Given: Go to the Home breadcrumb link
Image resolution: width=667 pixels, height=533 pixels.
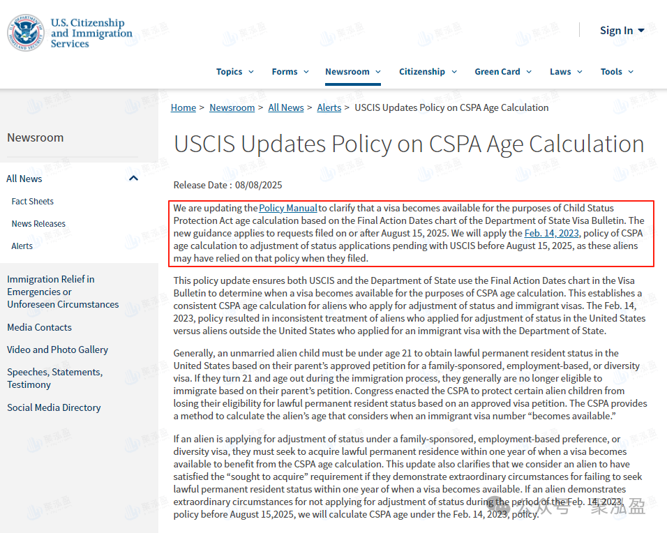Looking at the screenshot, I should click(x=183, y=107).
